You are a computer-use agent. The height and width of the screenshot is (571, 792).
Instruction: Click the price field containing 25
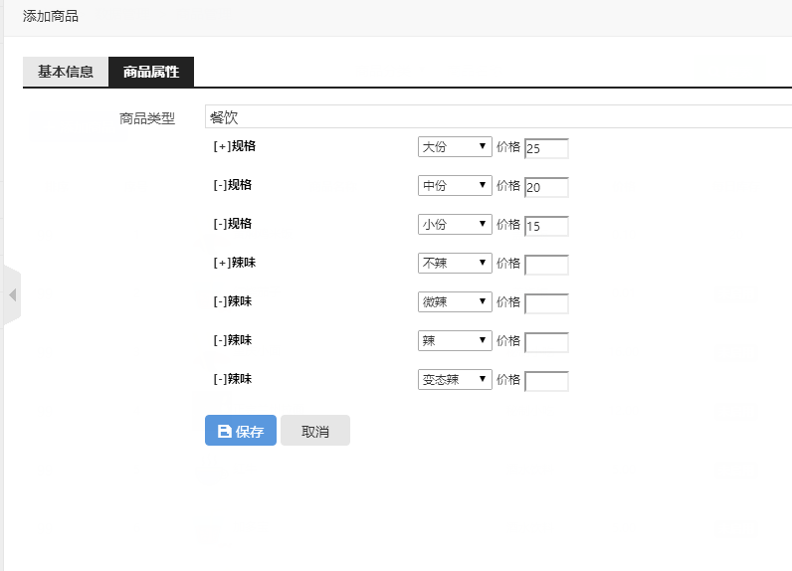pos(546,148)
